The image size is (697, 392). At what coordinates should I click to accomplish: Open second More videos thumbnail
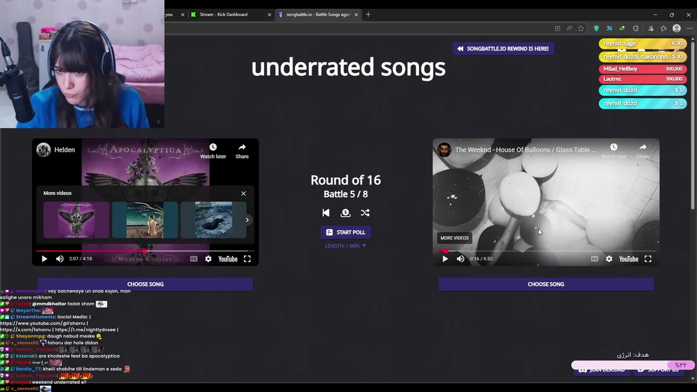click(x=145, y=220)
